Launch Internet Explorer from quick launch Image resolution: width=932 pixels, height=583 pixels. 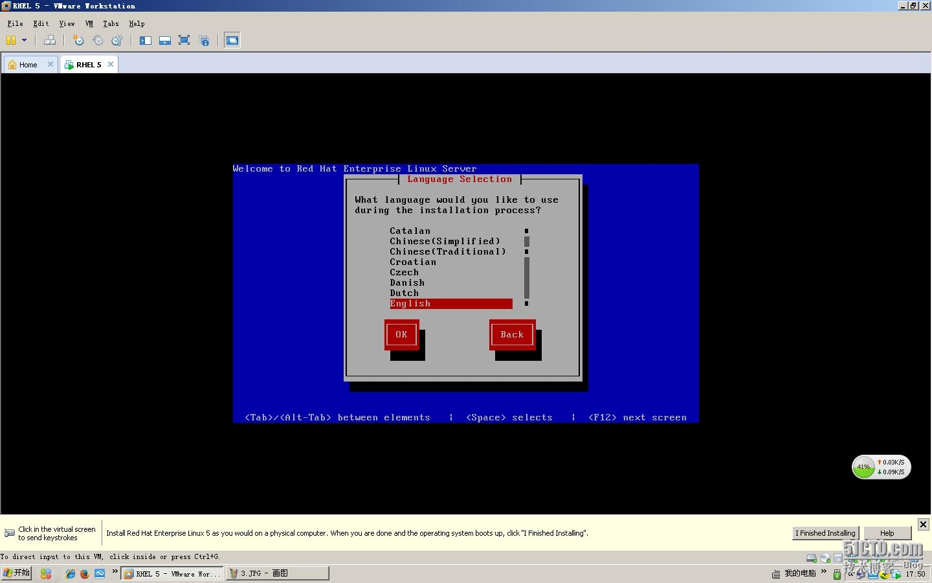71,574
